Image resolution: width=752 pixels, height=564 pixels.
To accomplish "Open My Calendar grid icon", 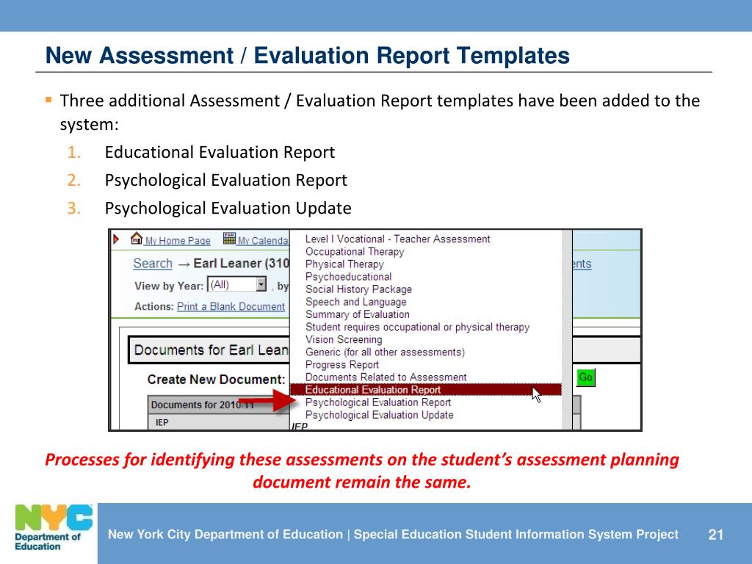I will (x=229, y=239).
